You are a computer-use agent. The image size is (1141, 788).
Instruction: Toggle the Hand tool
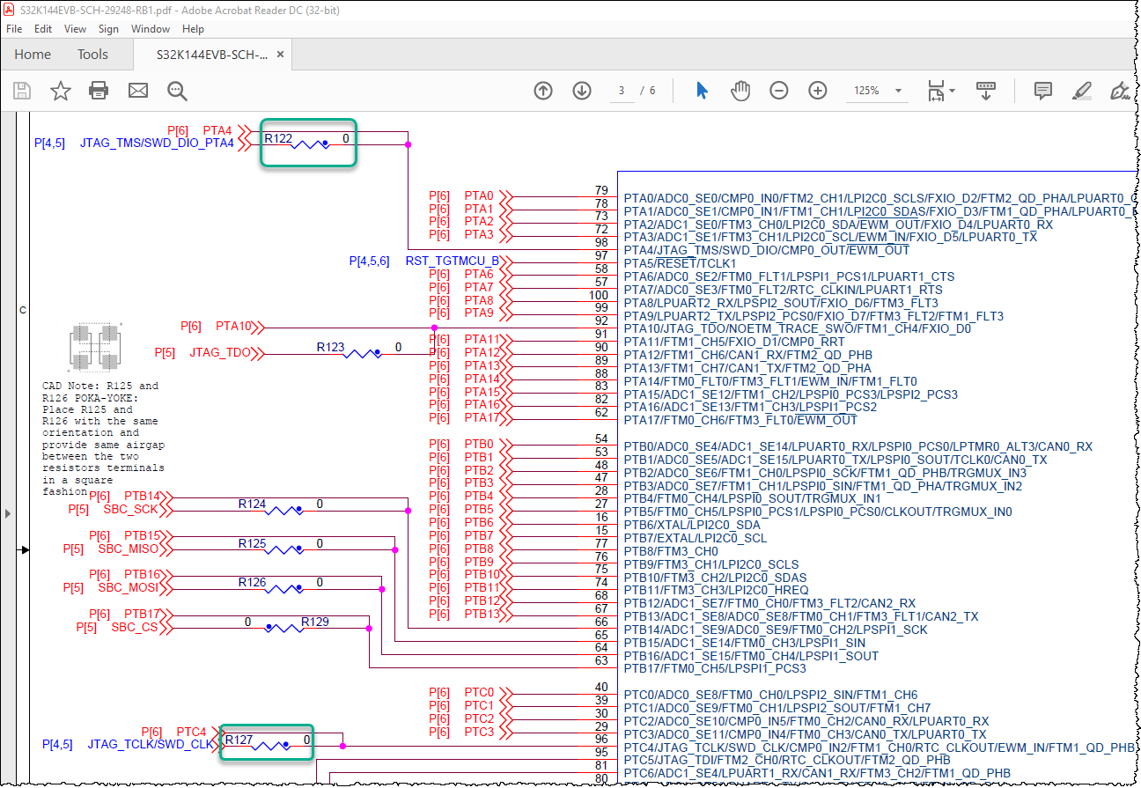pyautogui.click(x=740, y=91)
